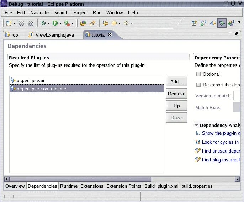Open the Search menu
The image size is (244, 202).
pyautogui.click(x=61, y=12)
